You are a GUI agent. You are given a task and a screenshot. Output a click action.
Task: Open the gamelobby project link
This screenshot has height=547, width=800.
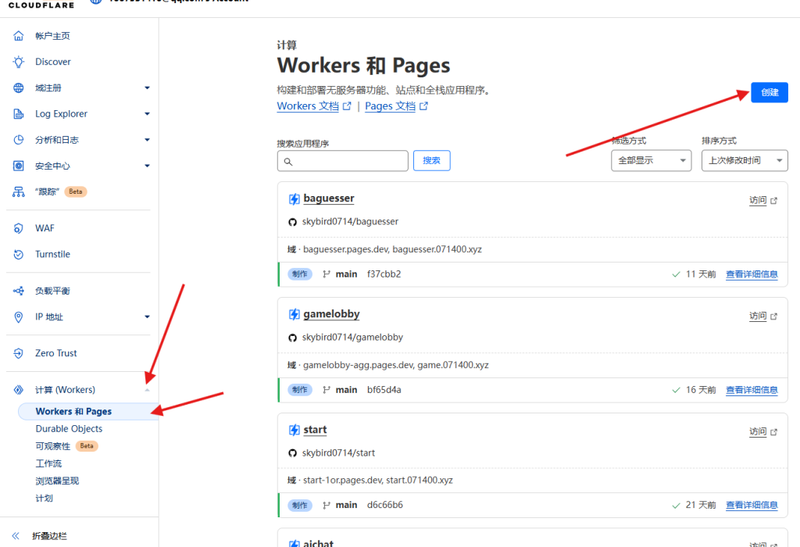pyautogui.click(x=331, y=314)
